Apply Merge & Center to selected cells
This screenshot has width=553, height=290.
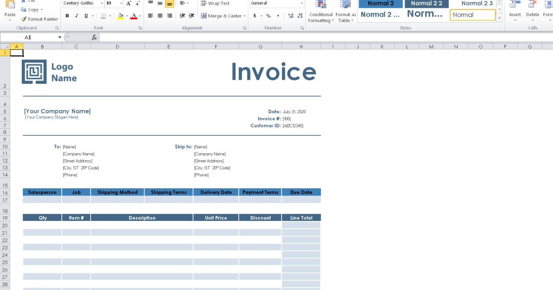pos(221,16)
